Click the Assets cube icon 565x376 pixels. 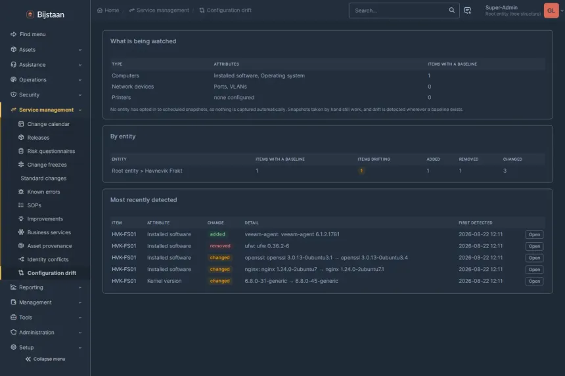[13, 49]
